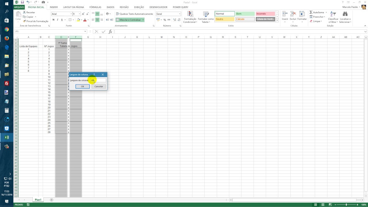Open FileZilla from the taskbar
The height and width of the screenshot is (207, 368).
(x=7, y=83)
